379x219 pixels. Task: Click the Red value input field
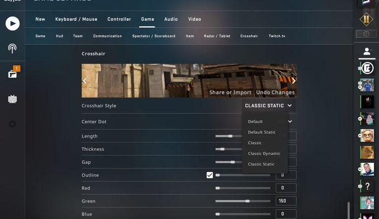pyautogui.click(x=286, y=188)
